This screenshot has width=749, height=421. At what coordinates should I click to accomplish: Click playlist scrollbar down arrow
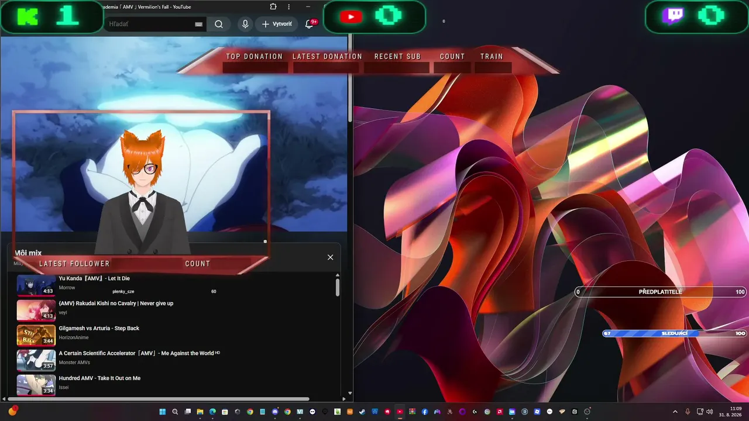point(351,394)
